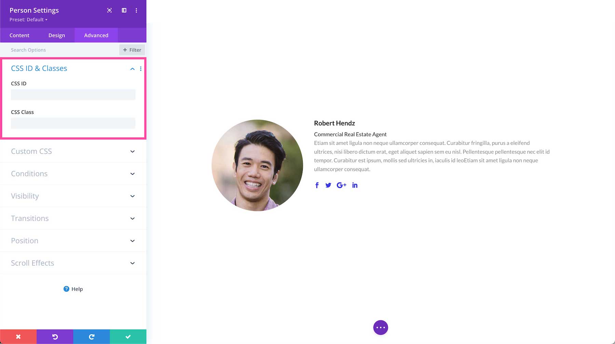This screenshot has height=344, width=615.
Task: Open the purple page settings dots button
Action: [380, 327]
